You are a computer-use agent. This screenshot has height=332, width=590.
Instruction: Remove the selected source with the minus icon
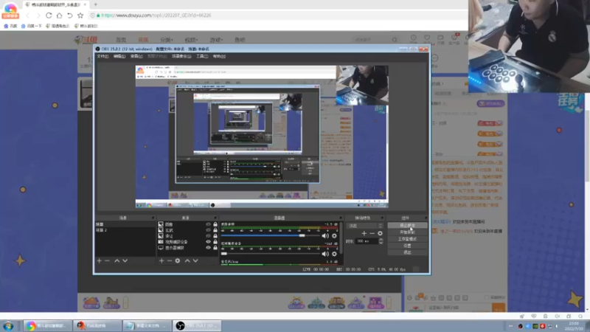(170, 260)
